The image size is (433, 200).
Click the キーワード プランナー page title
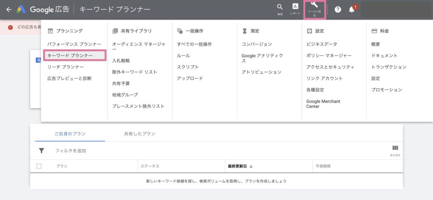click(115, 9)
